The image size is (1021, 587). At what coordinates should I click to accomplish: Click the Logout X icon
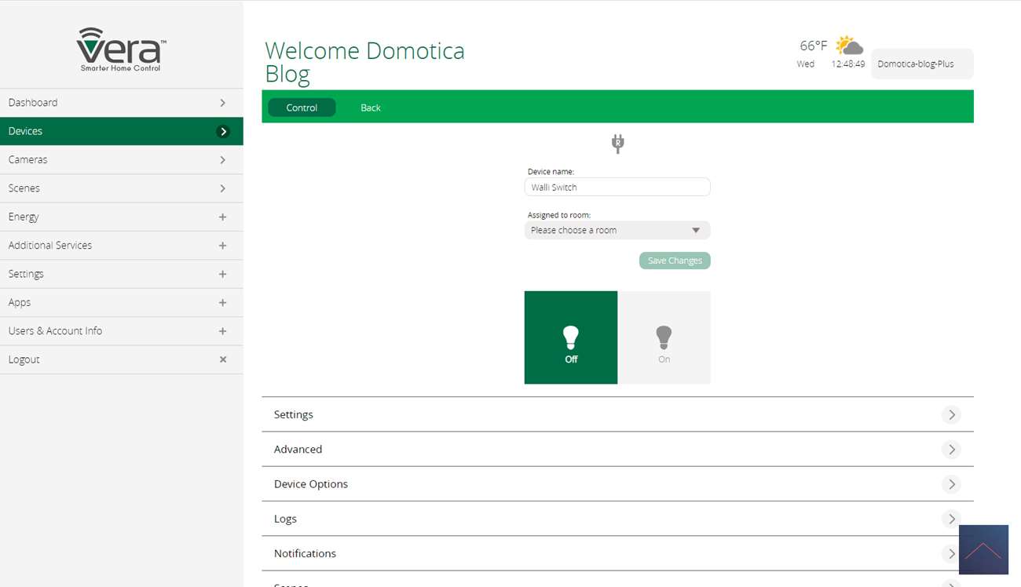223,359
